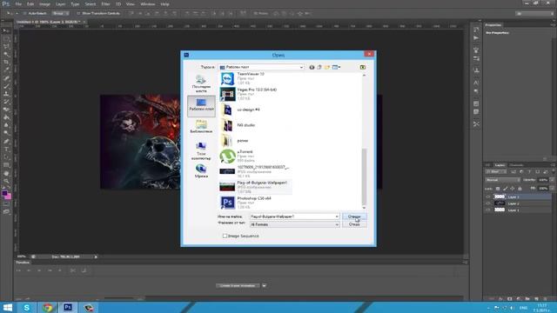Select the Crop tool in left toolbar
Viewport: 557px width, 313px height.
tap(6, 62)
